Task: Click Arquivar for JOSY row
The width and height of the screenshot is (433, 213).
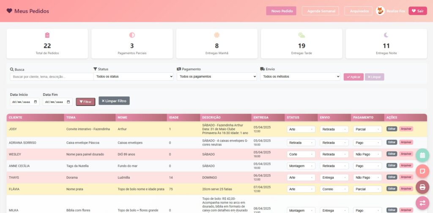Action: [406, 129]
